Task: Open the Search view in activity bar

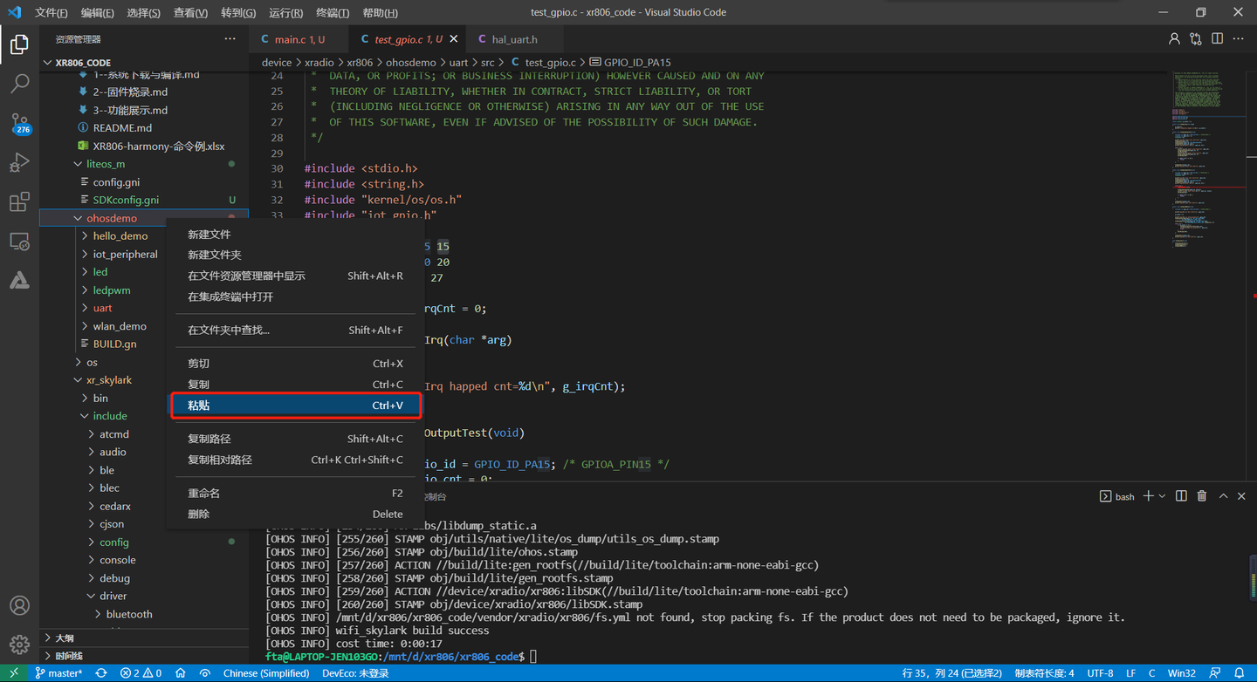Action: pos(19,84)
